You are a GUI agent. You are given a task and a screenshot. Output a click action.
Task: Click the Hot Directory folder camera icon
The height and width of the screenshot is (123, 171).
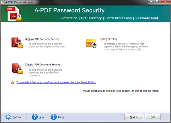[x=91, y=43]
